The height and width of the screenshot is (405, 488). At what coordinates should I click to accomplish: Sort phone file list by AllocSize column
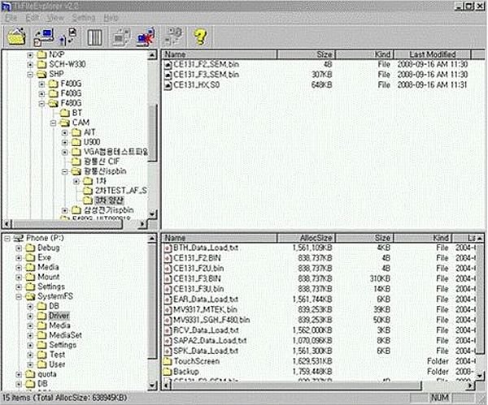pos(307,239)
